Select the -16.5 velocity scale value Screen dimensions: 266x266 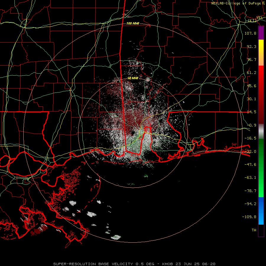point(250,138)
